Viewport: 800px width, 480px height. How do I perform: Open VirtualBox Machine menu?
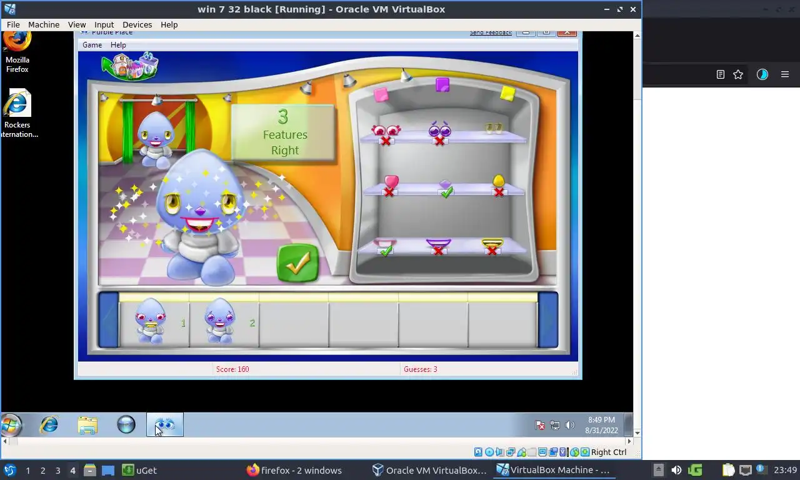tap(44, 24)
